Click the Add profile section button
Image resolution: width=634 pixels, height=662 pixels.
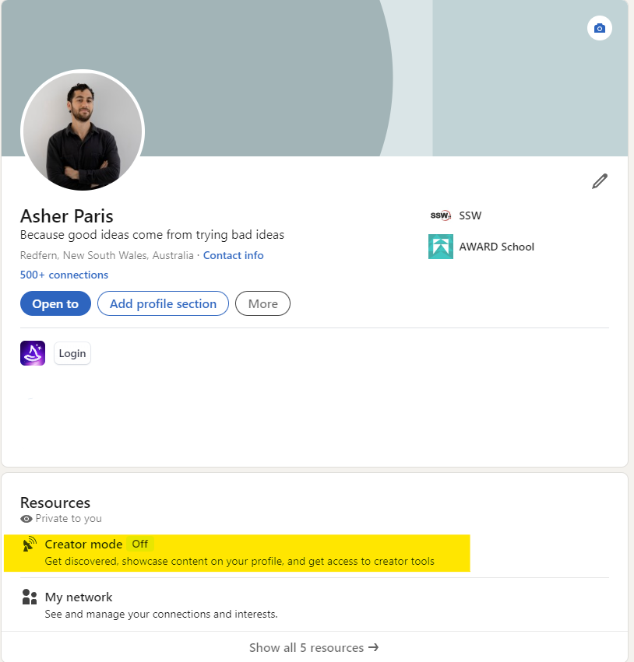click(x=163, y=303)
